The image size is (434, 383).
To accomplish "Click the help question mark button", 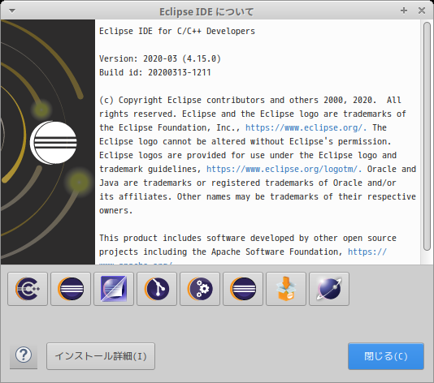I will (24, 355).
